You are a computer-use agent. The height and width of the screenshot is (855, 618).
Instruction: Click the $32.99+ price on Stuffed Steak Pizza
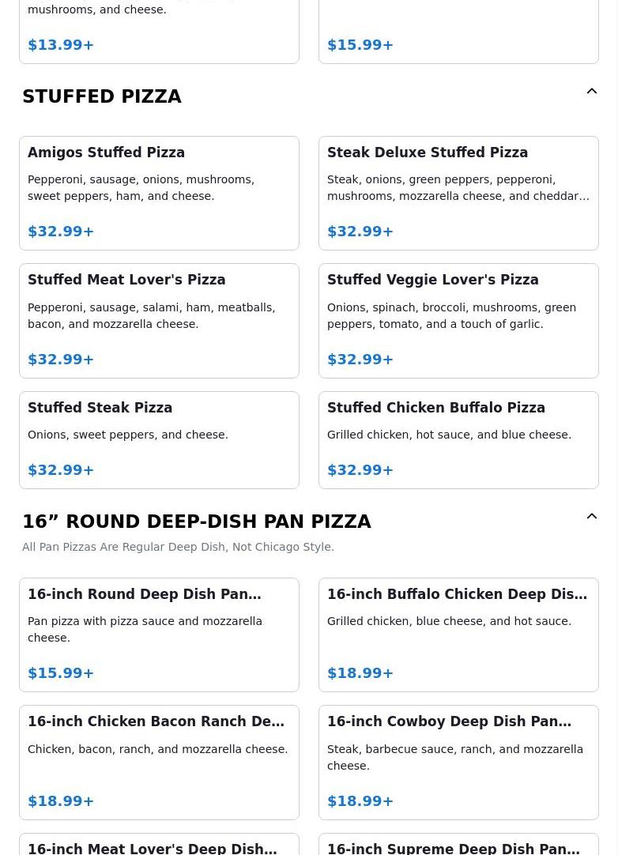pyautogui.click(x=61, y=470)
